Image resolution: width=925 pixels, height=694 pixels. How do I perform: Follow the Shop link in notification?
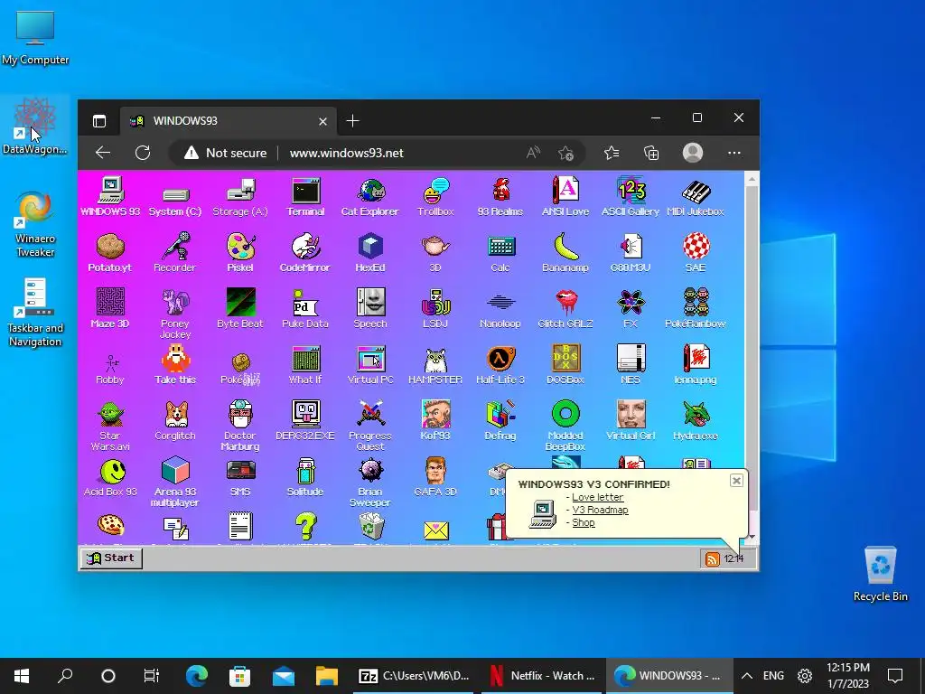[584, 522]
